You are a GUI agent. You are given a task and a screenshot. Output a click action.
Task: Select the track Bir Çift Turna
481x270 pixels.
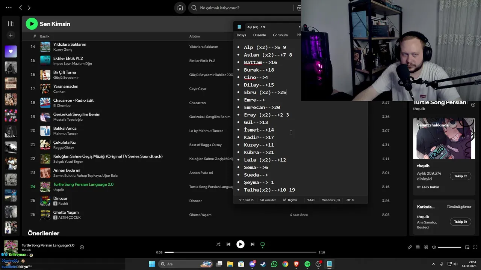coord(65,72)
